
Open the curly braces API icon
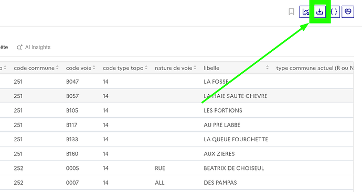click(x=334, y=12)
